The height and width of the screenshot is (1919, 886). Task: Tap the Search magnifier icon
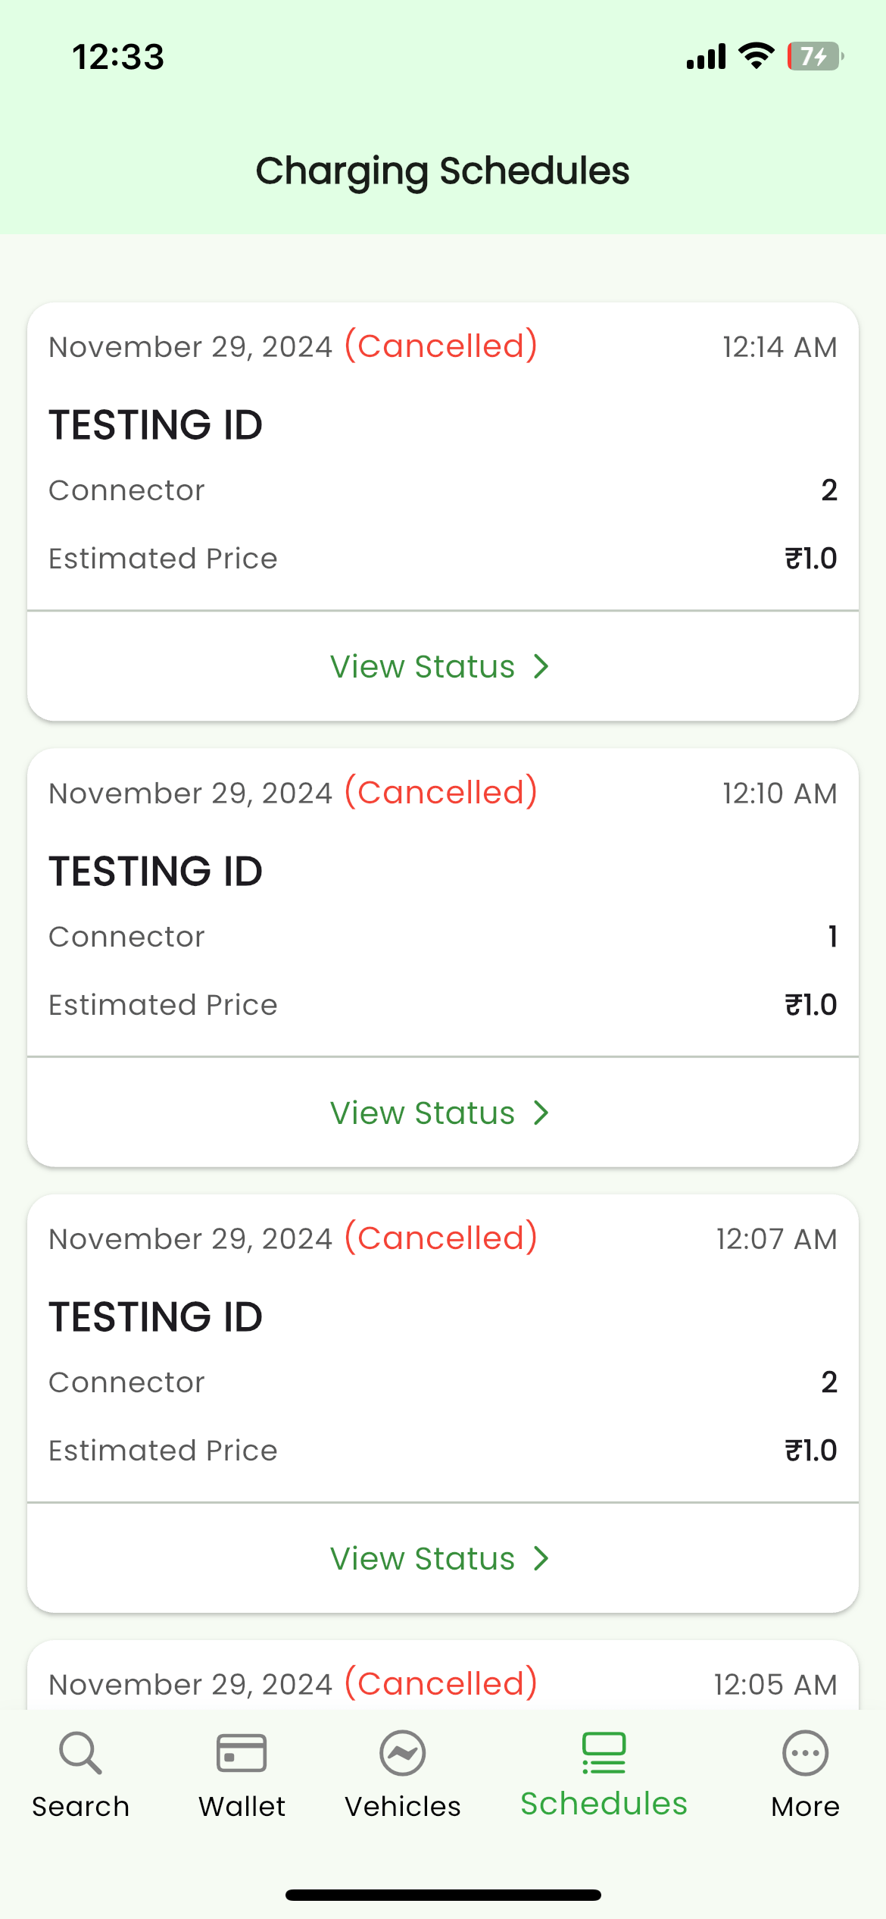pos(80,1753)
